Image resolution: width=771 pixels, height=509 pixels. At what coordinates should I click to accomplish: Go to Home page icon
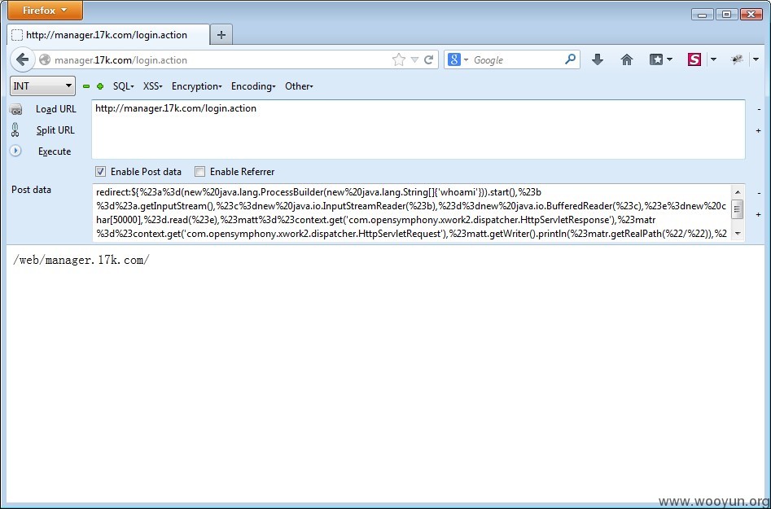point(626,60)
